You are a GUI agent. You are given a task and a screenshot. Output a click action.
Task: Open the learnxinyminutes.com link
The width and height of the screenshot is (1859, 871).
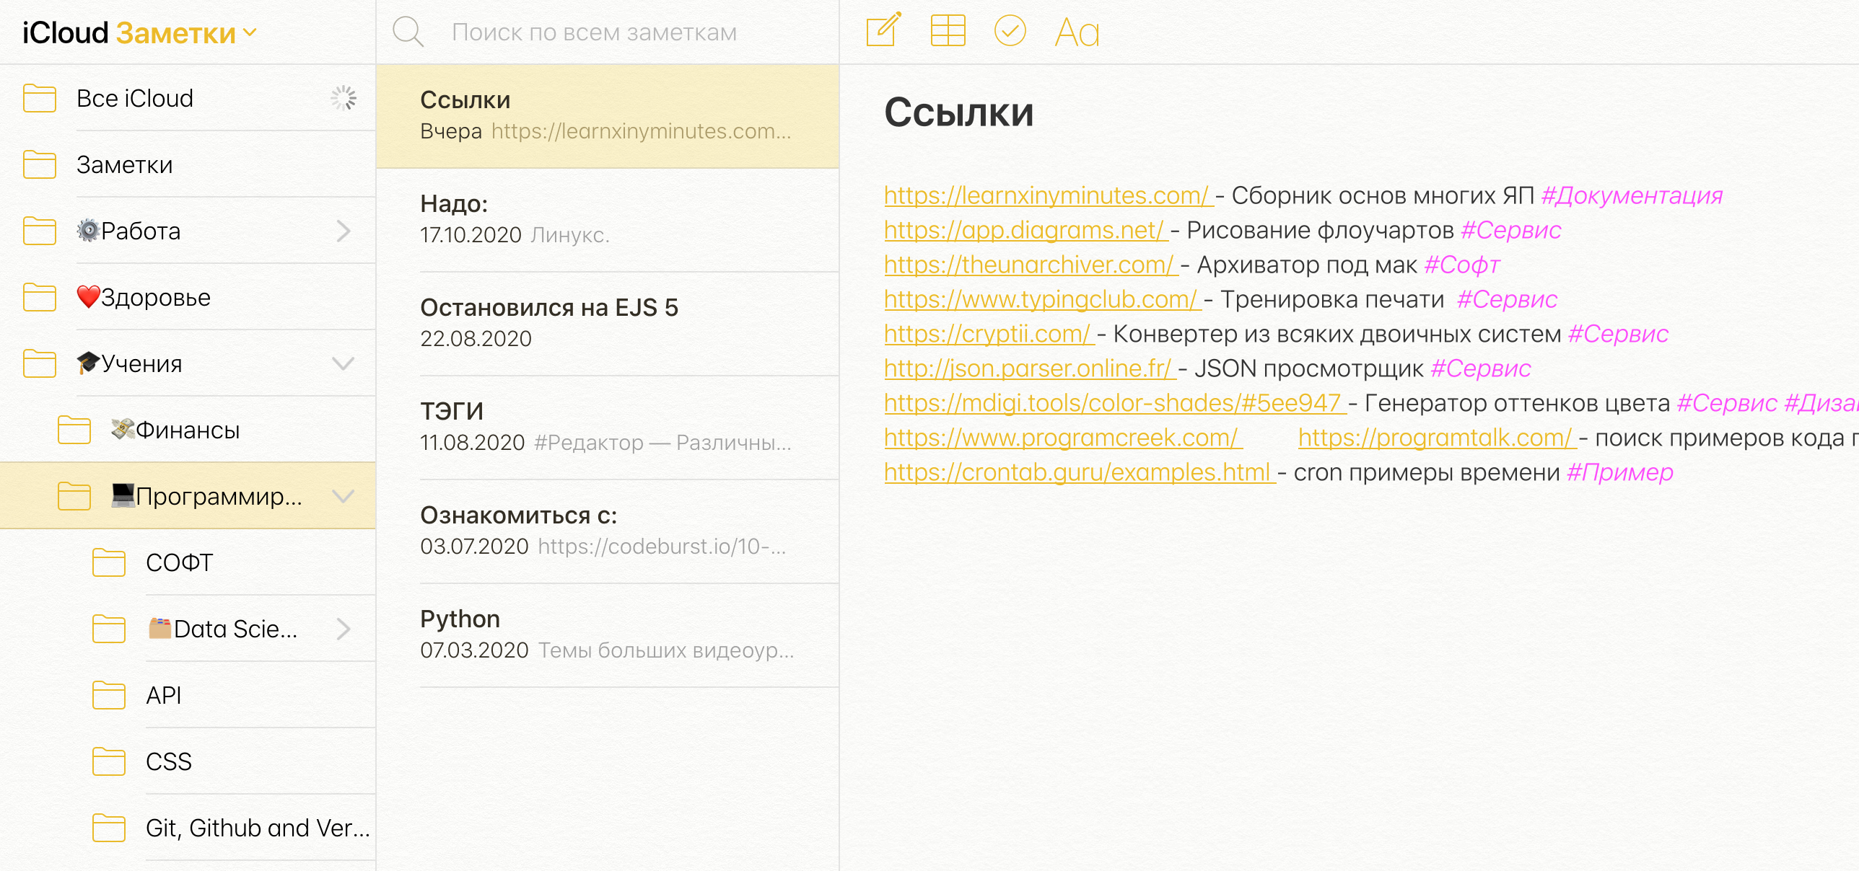[x=1046, y=195]
